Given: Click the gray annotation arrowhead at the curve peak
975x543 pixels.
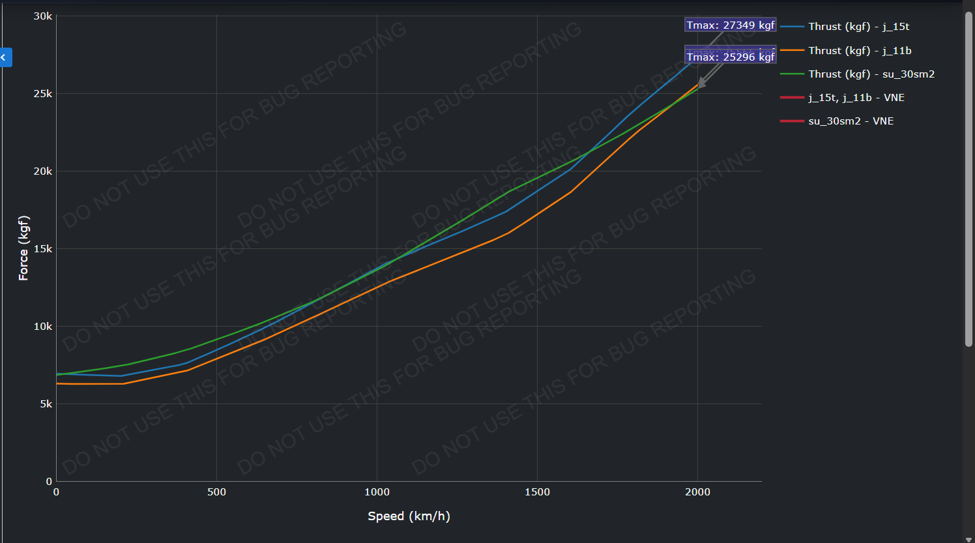Looking at the screenshot, I should (701, 83).
